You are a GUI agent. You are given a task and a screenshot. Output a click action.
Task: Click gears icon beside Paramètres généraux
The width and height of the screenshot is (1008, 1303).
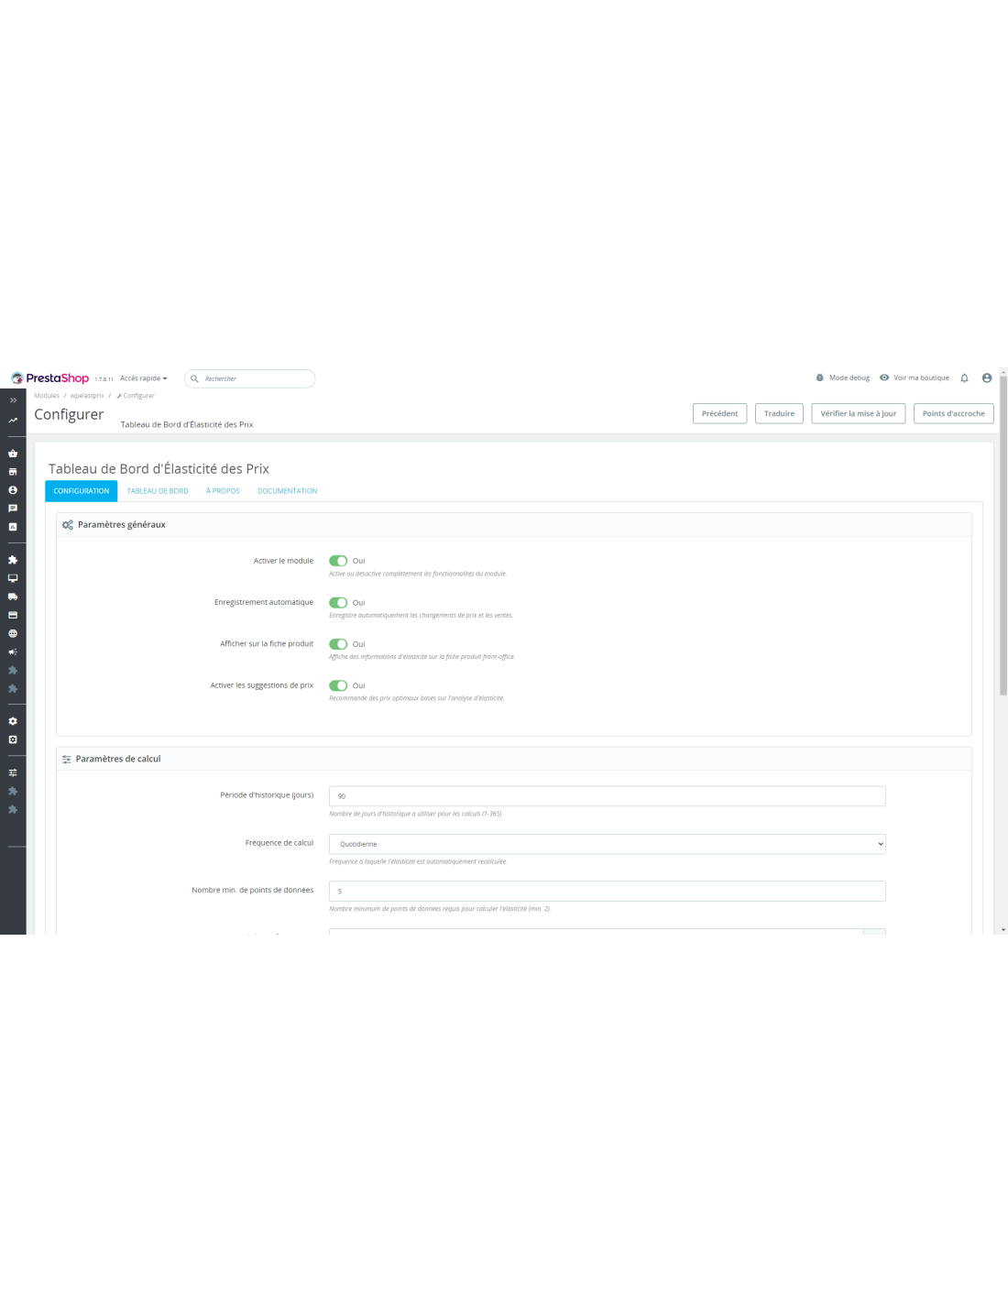pos(68,525)
